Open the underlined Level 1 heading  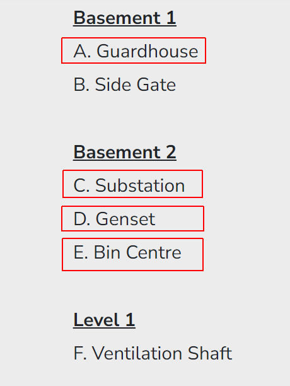coord(104,320)
